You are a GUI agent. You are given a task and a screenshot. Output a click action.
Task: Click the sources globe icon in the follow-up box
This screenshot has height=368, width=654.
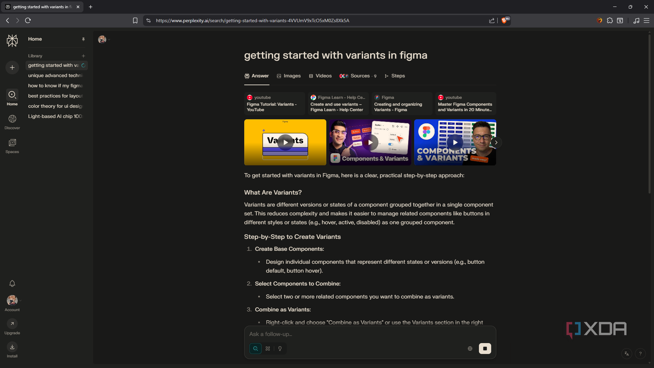point(470,348)
